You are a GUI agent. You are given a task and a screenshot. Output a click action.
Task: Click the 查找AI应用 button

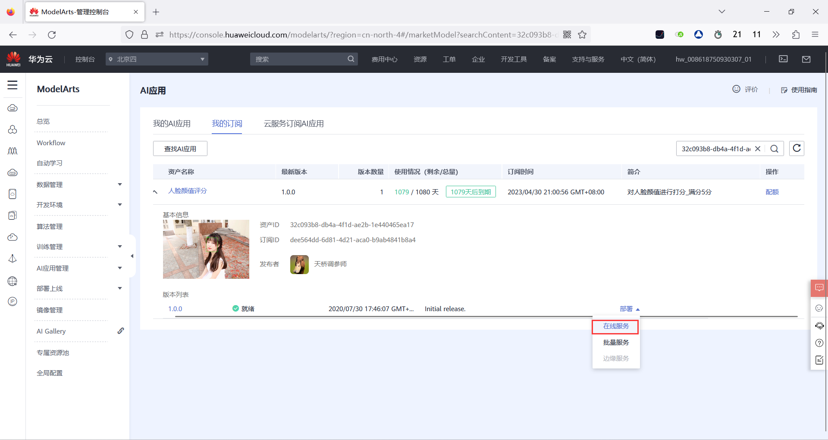point(180,148)
